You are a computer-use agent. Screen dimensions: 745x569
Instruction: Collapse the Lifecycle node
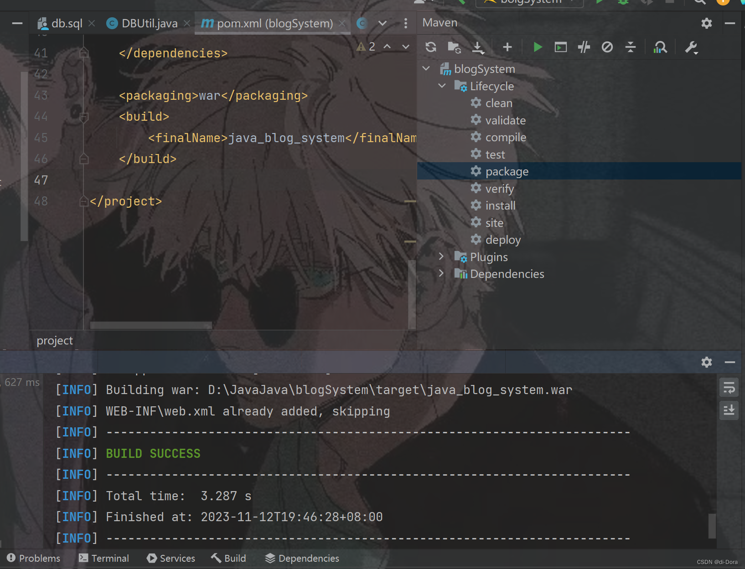[x=442, y=86]
